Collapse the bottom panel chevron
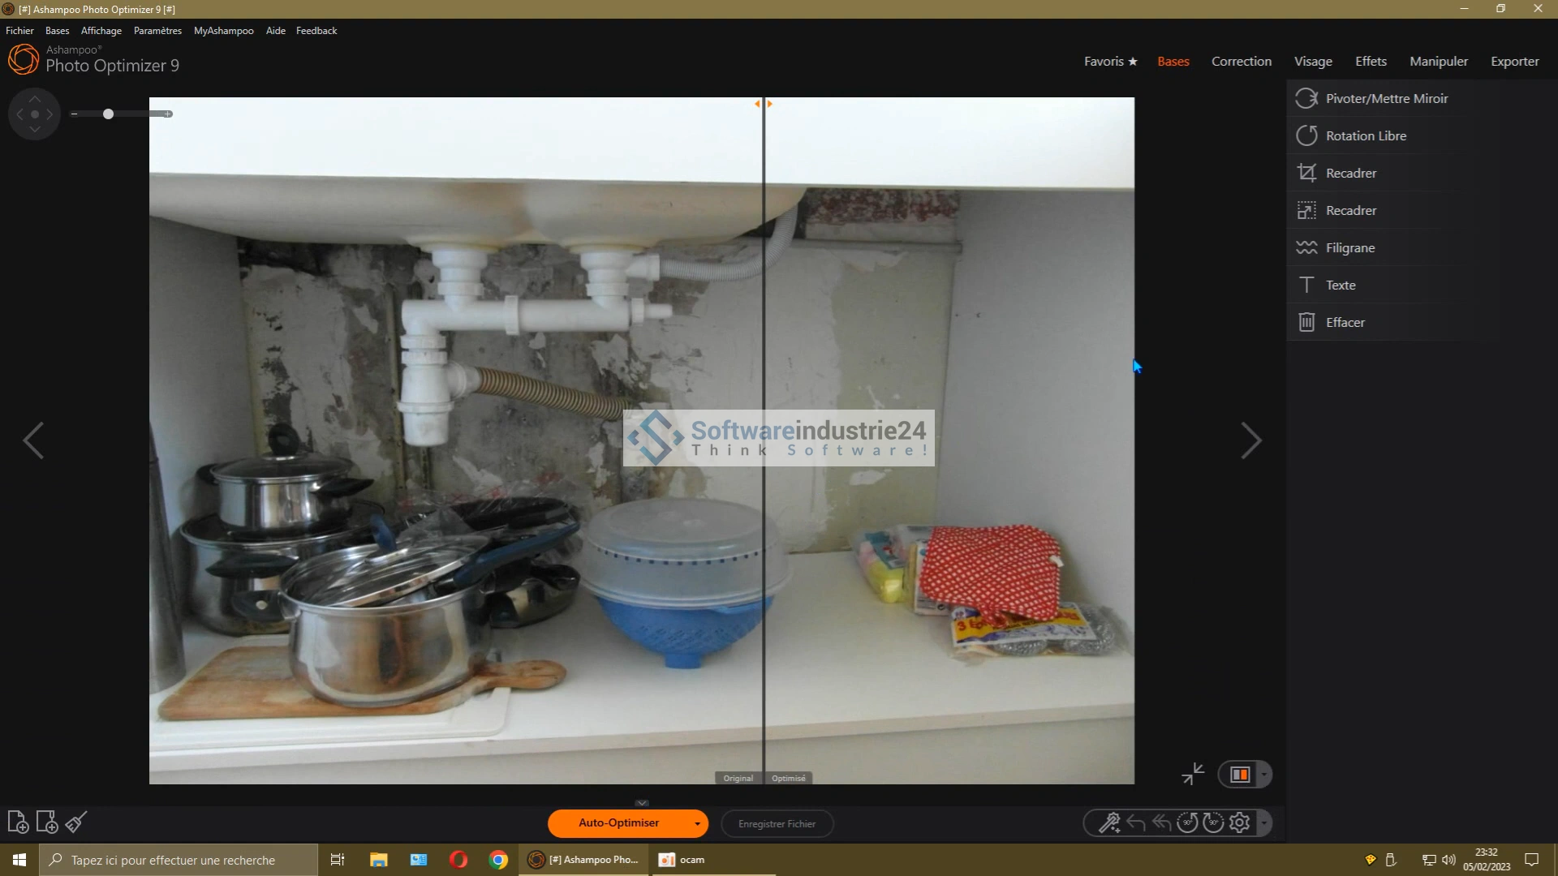Screen dimensions: 1558x876 pyautogui.click(x=642, y=803)
